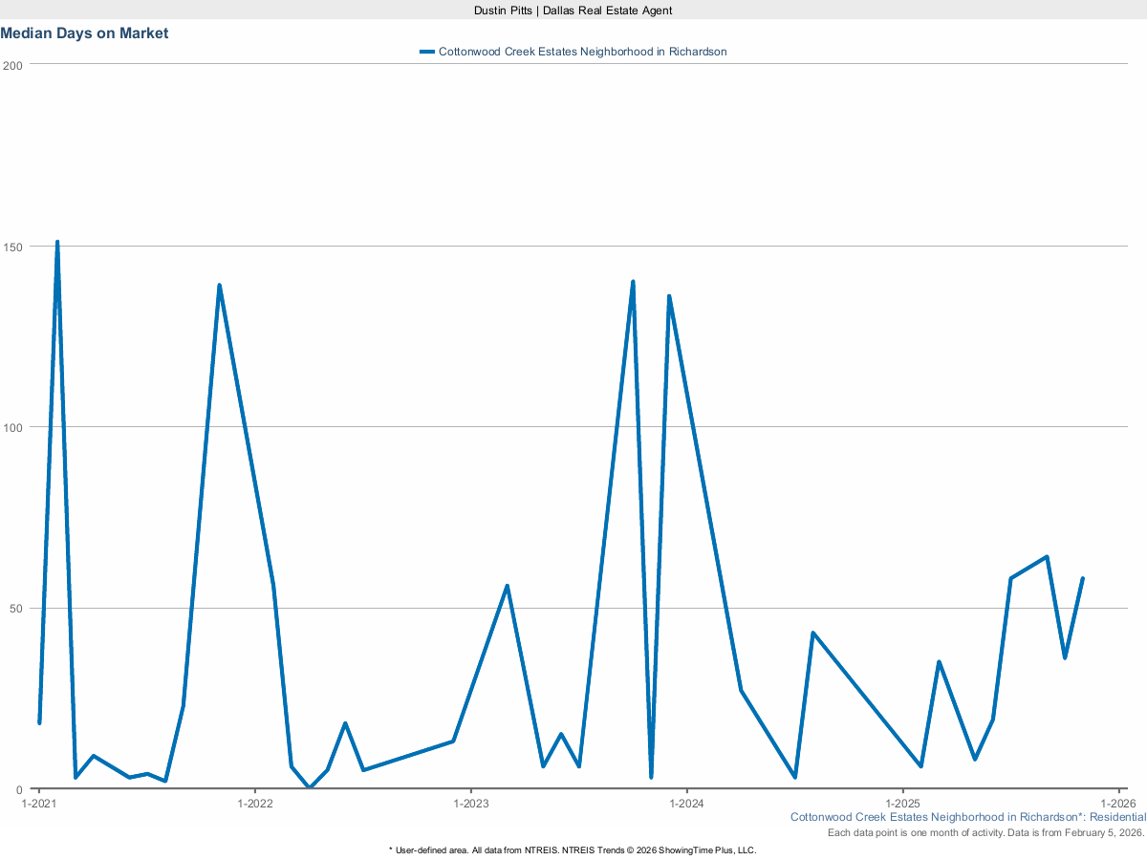Select the 1-2025 x-axis tick label
This screenshot has height=860, width=1147.
(902, 804)
